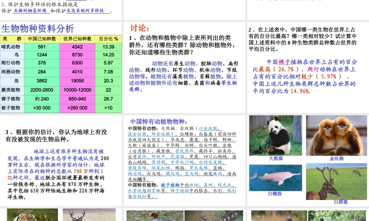The height and width of the screenshot is (221, 369).
Task: Click table cell 1244 in the 鸟 row
Action: pyautogui.click(x=42, y=55)
